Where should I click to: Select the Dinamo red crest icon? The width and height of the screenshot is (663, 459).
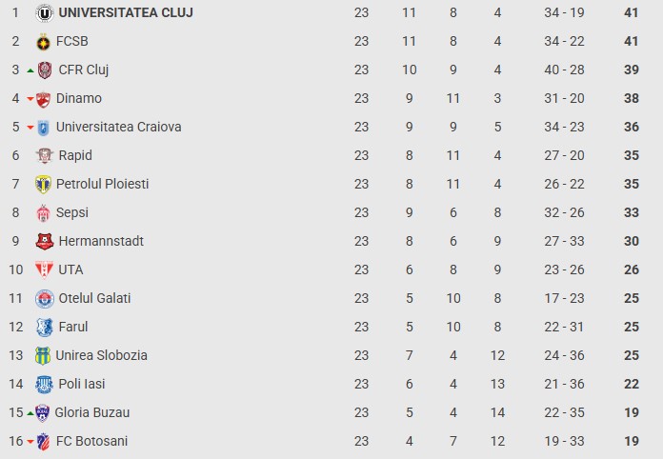point(43,99)
